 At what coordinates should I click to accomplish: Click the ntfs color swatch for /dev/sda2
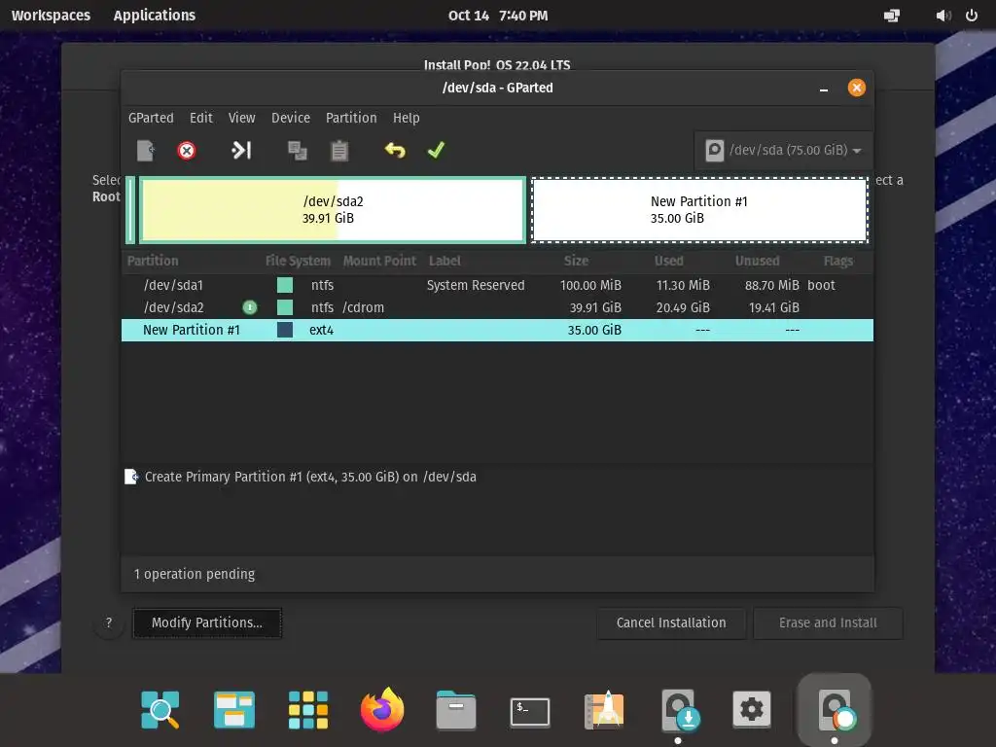(285, 307)
